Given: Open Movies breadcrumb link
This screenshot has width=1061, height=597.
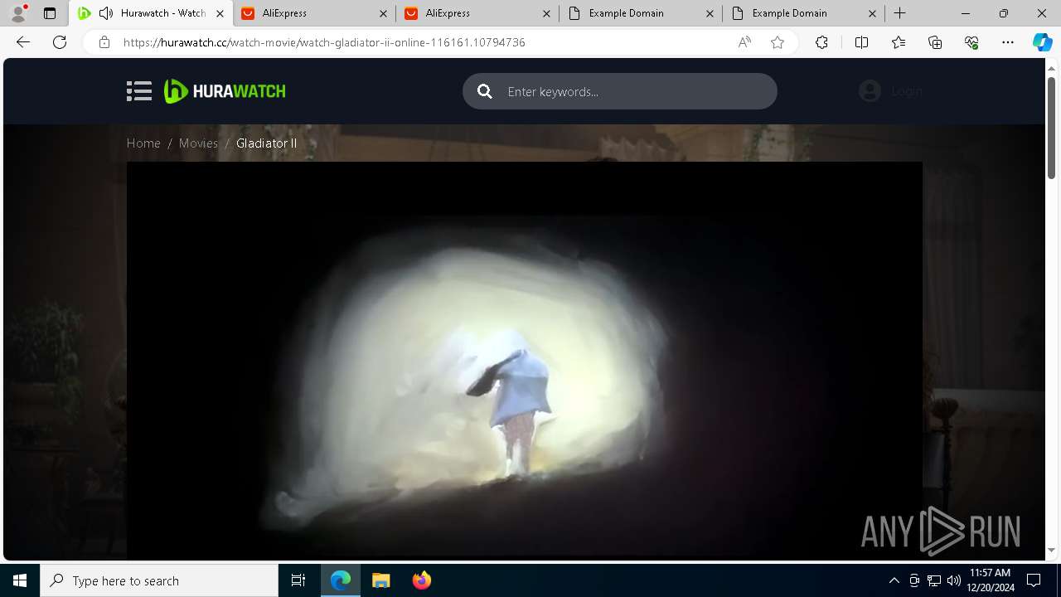Looking at the screenshot, I should (x=198, y=143).
